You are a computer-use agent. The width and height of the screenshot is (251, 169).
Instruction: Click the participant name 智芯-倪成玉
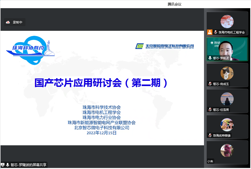[221, 84]
